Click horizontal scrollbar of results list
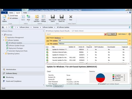The image size is (132, 99). [87, 64]
